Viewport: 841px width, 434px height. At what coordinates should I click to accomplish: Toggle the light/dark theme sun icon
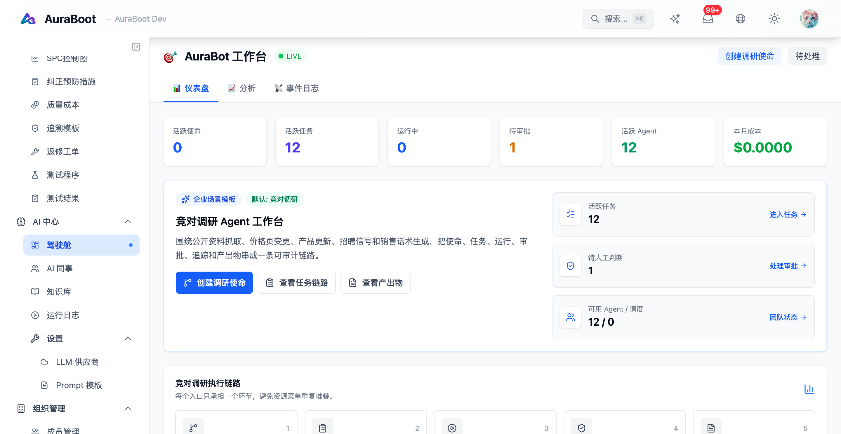[774, 19]
